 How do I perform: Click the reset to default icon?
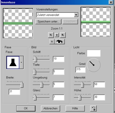click(x=93, y=108)
